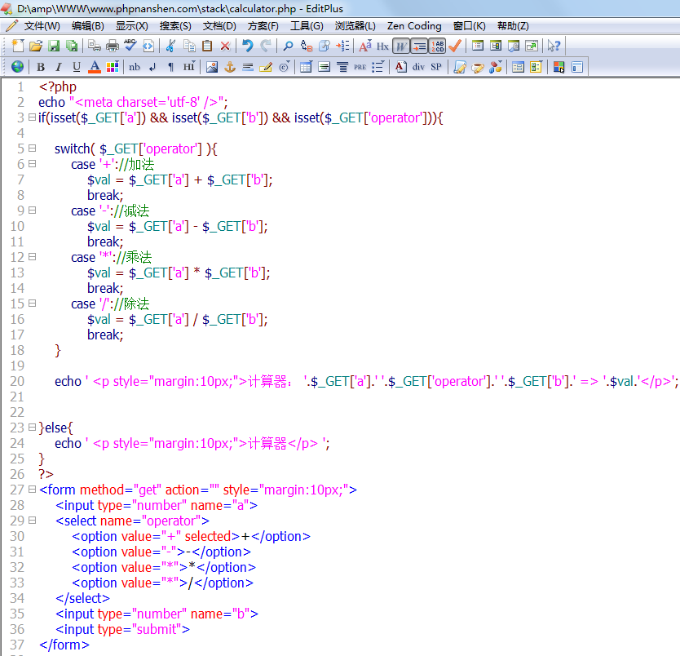
Task: Click the Paste clipboard icon
Action: [207, 46]
